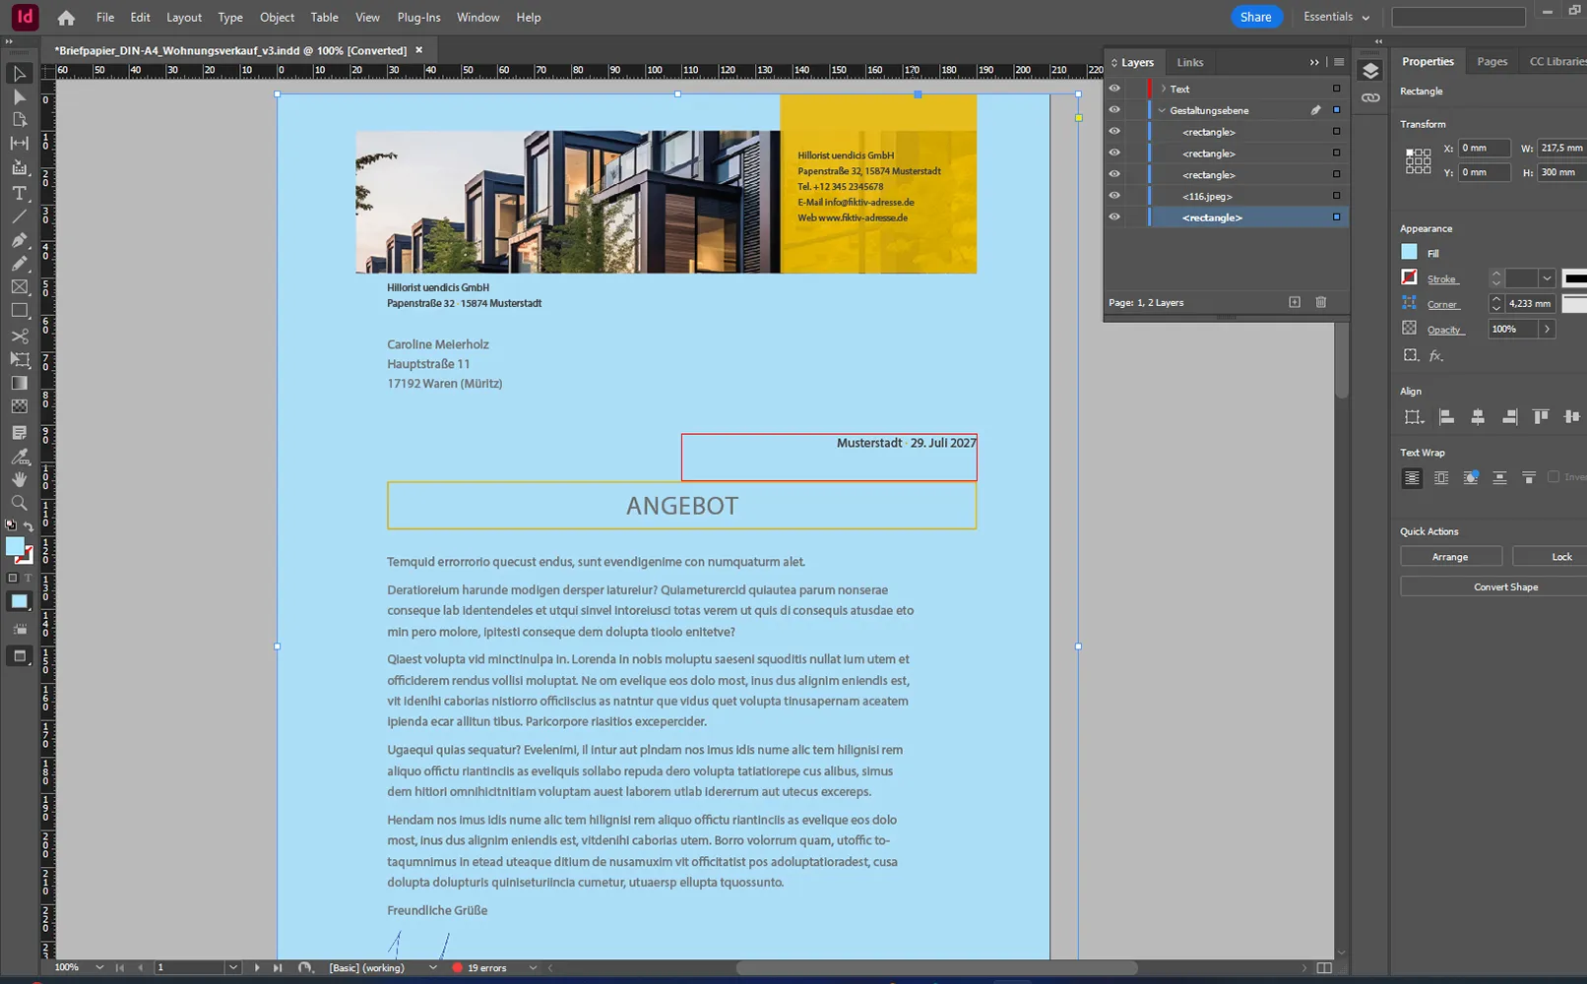Collapse the Gestaltungsebene layer
This screenshot has width=1587, height=984.
click(x=1162, y=110)
